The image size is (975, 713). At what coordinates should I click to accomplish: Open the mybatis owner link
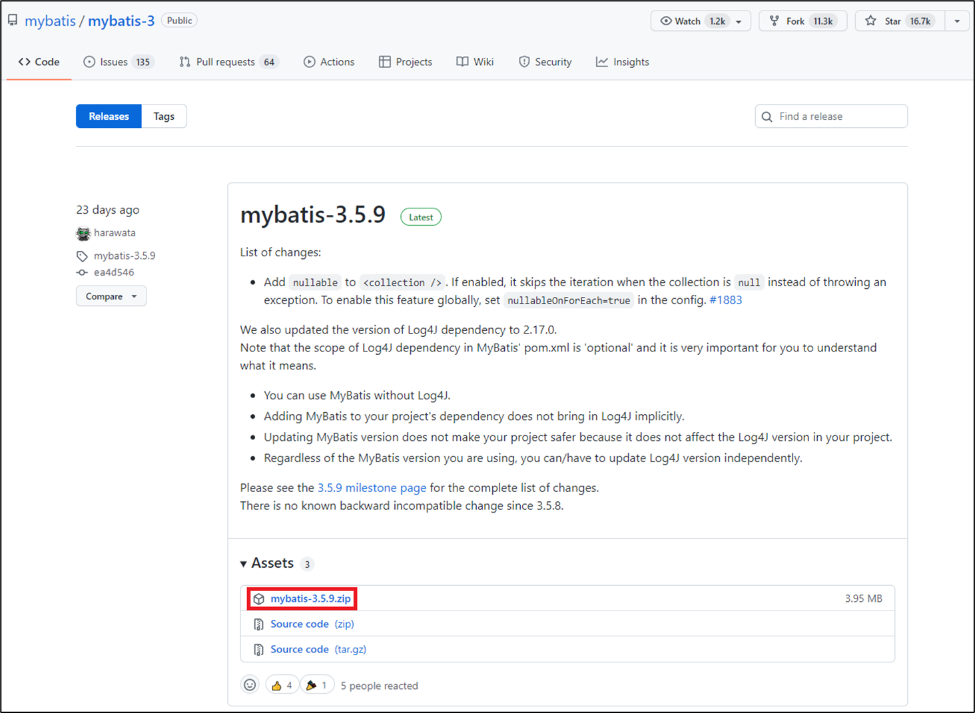(50, 21)
